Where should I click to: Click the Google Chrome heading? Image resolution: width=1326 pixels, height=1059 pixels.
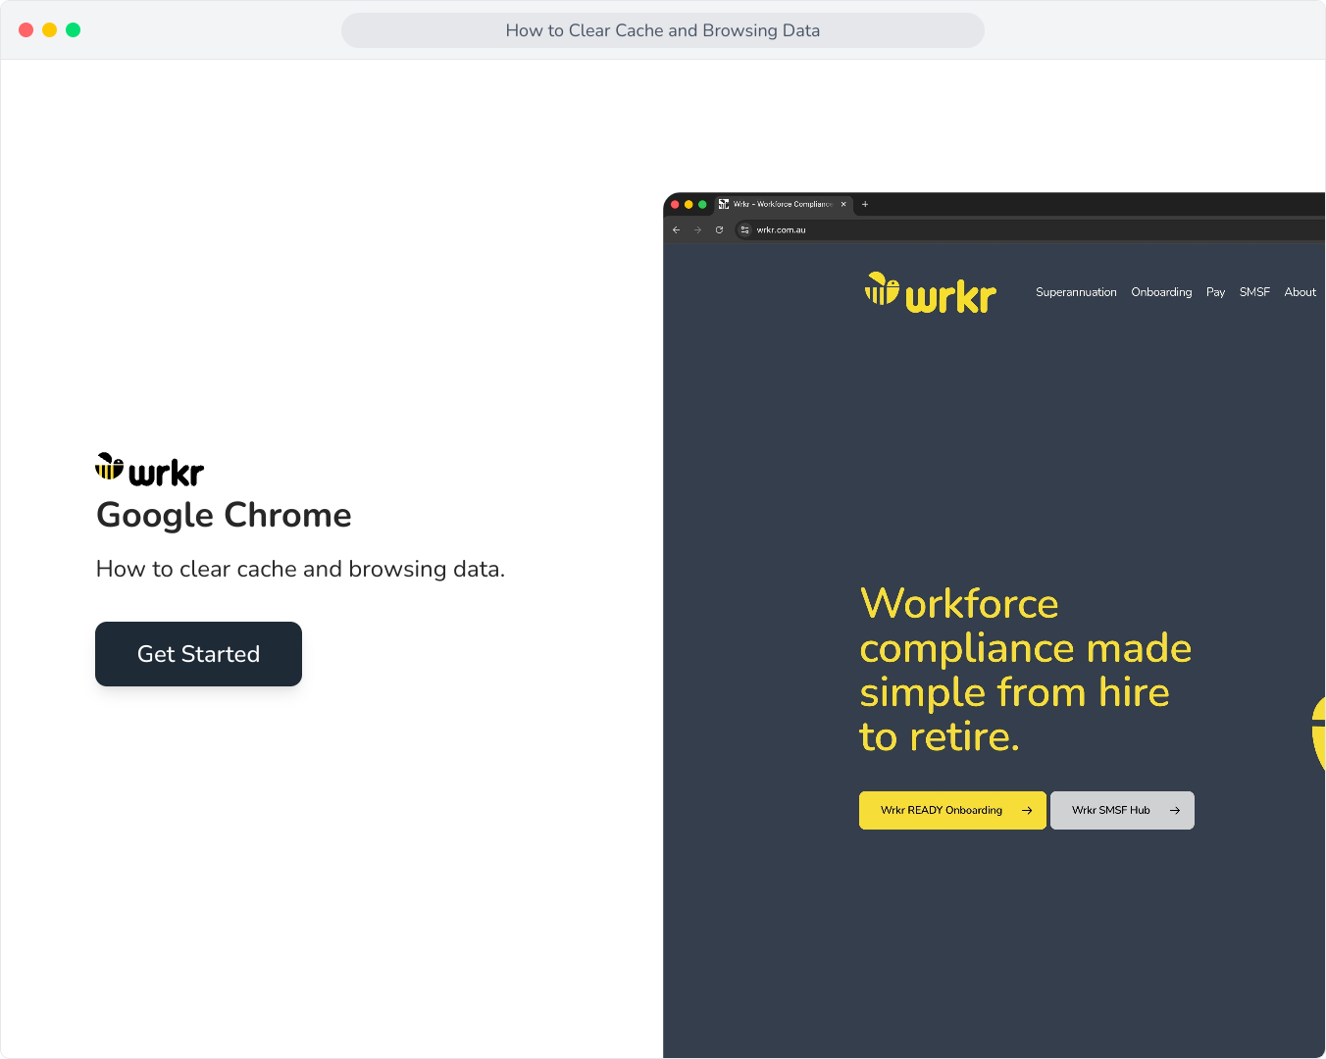point(224,515)
